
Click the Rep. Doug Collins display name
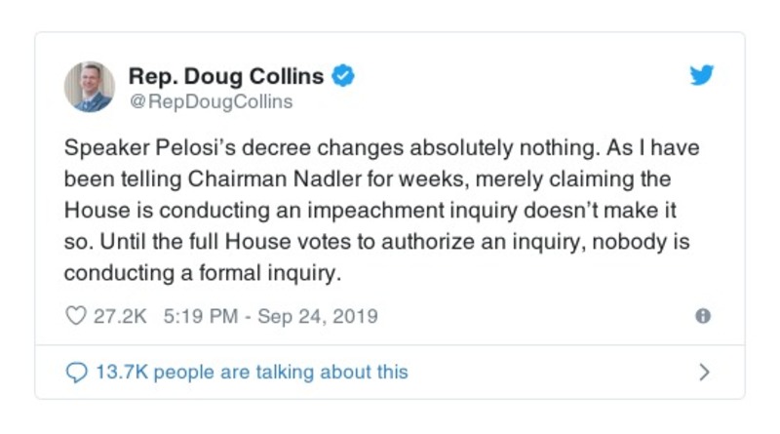click(226, 75)
